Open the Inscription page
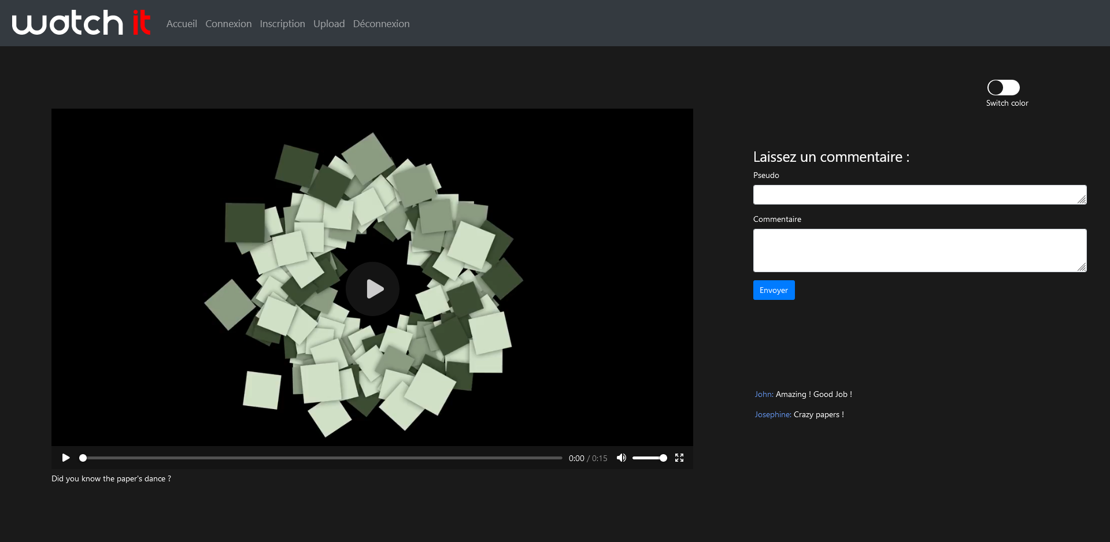1110x542 pixels. 282,24
